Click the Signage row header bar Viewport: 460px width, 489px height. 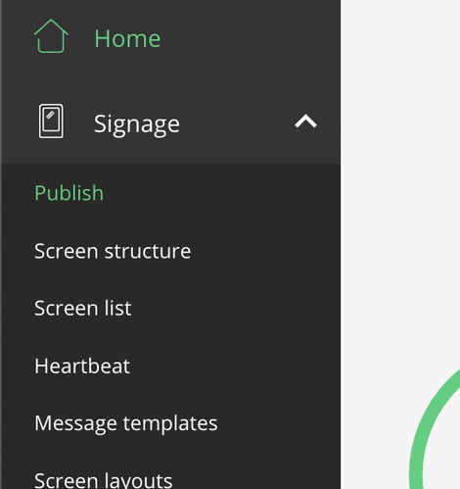(171, 122)
